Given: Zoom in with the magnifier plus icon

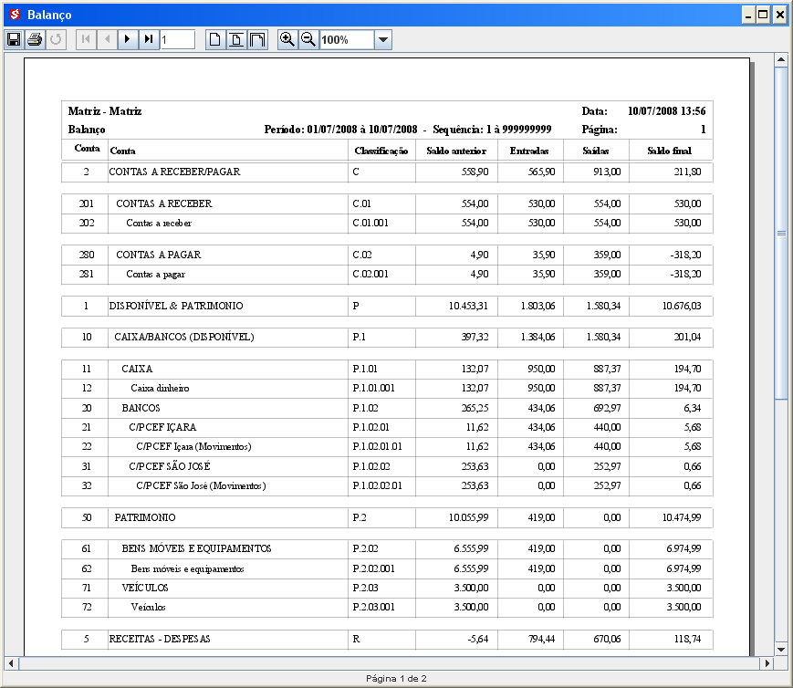Looking at the screenshot, I should pyautogui.click(x=287, y=39).
